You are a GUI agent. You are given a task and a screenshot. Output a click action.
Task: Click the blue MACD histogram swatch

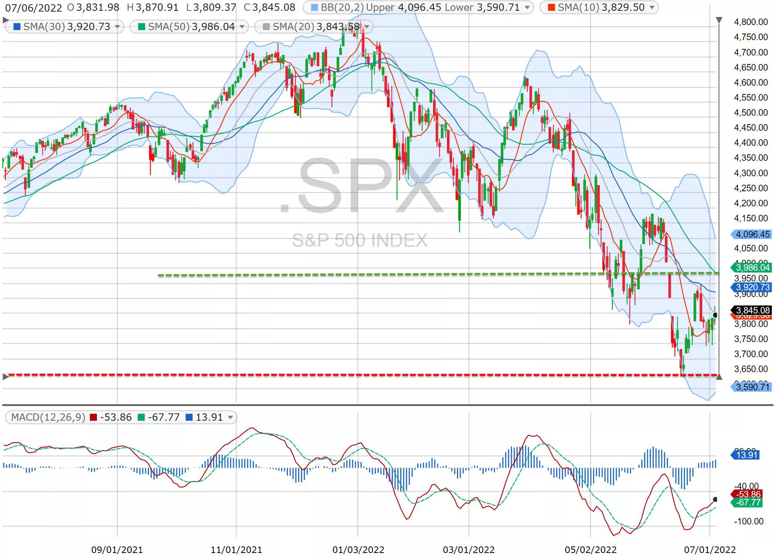point(189,417)
